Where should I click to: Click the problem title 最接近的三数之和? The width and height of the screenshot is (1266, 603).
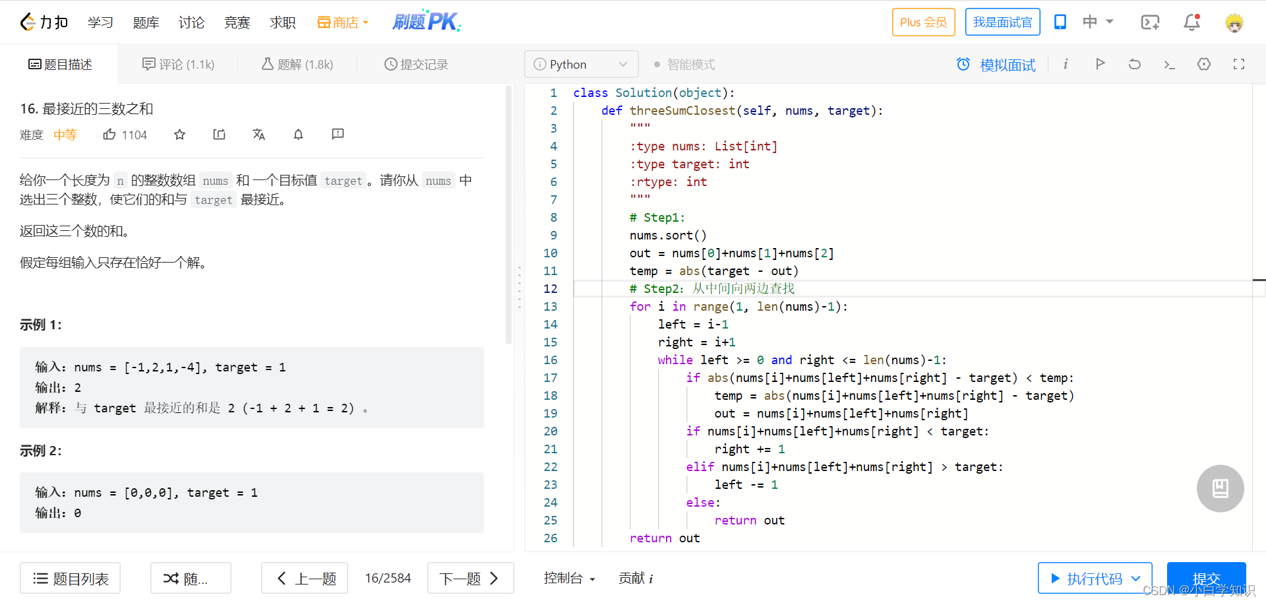click(98, 108)
